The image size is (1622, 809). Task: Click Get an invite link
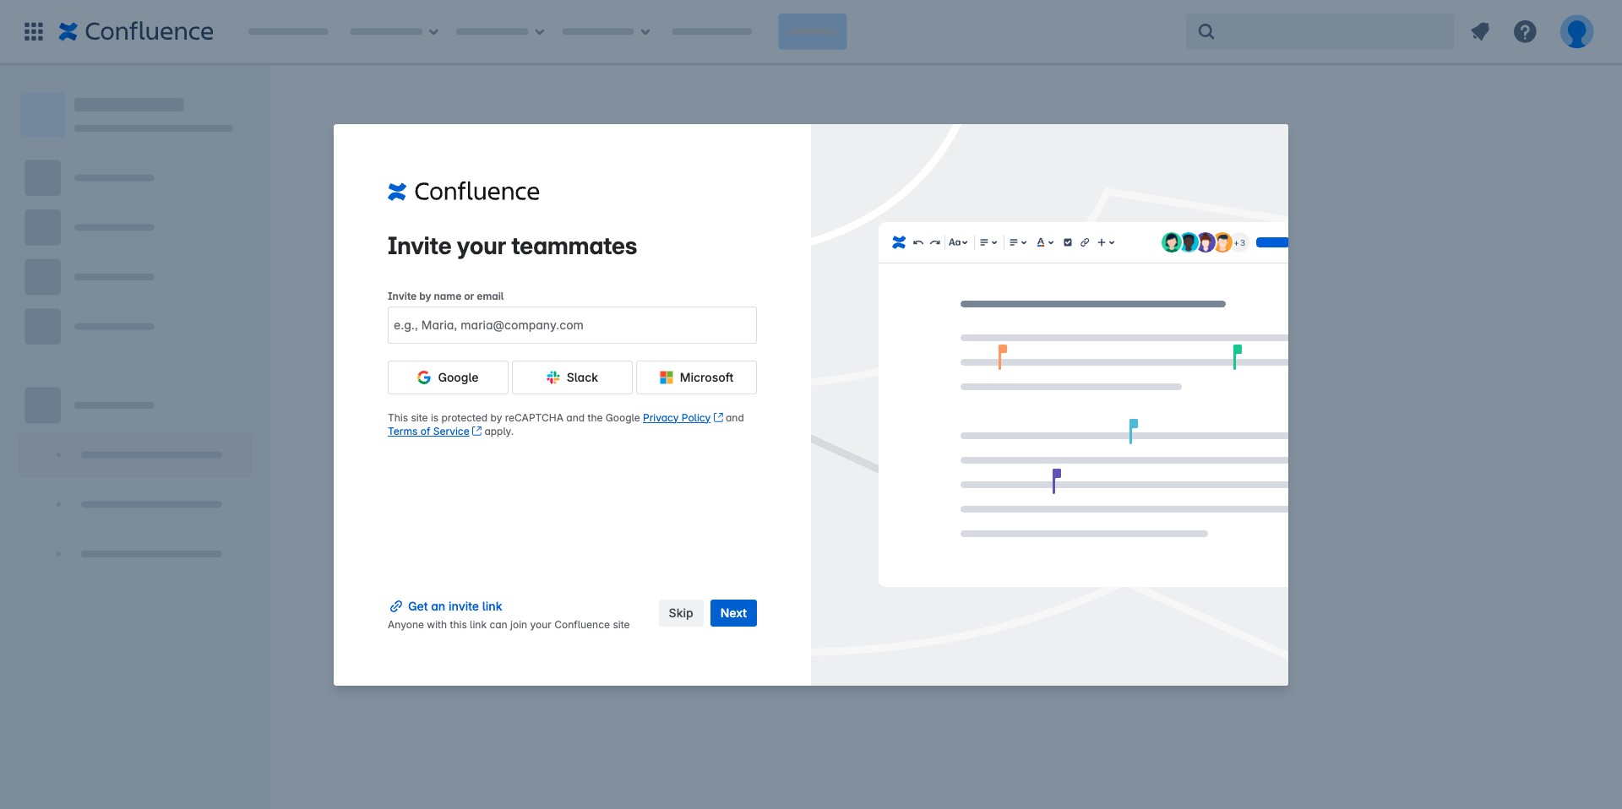pos(446,606)
